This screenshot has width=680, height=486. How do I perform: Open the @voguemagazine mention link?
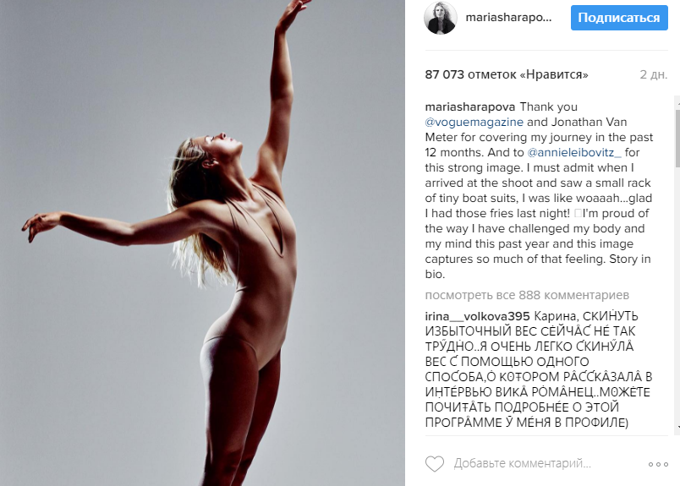coord(474,123)
